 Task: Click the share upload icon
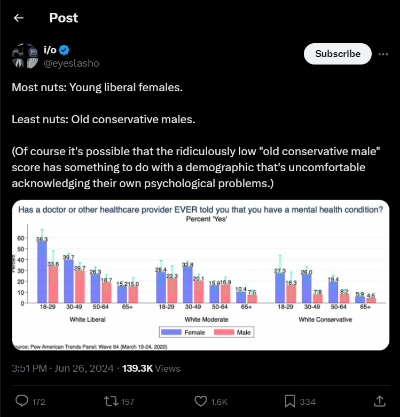pos(379,401)
